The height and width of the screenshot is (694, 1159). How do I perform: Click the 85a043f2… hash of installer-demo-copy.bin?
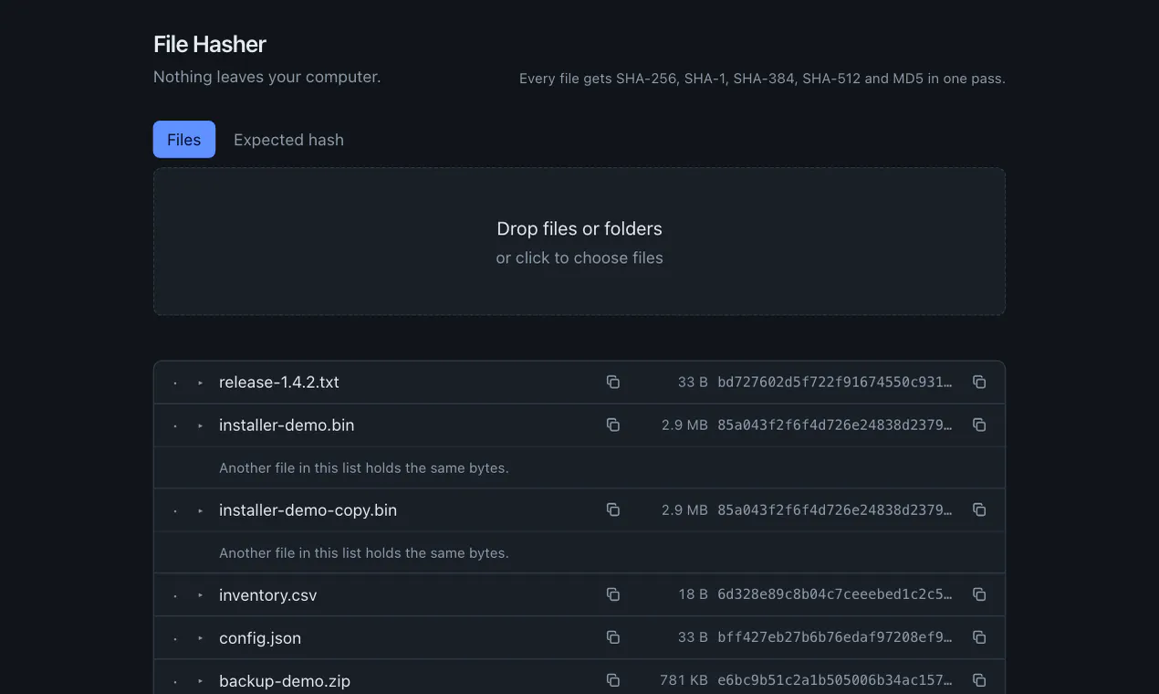835,510
